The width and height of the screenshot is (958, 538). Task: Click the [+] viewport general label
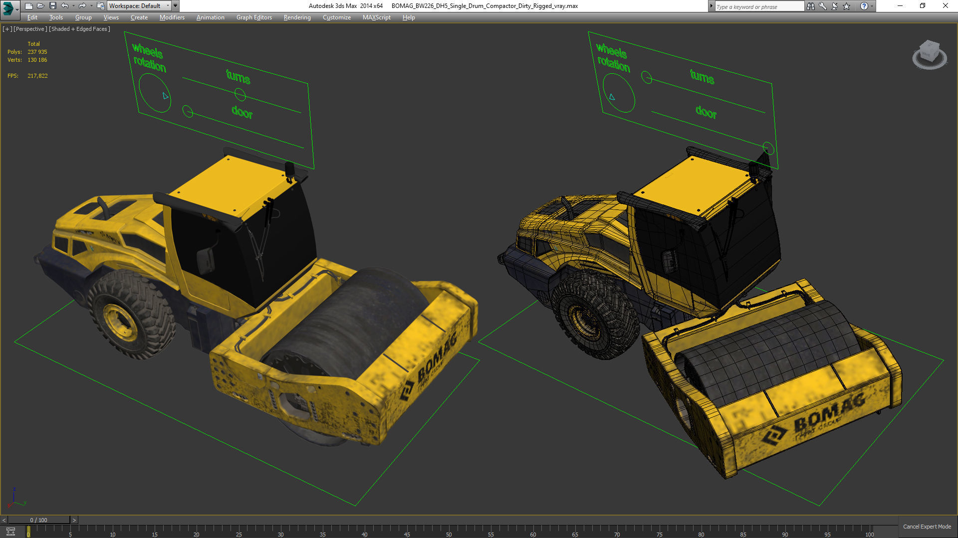[x=7, y=29]
